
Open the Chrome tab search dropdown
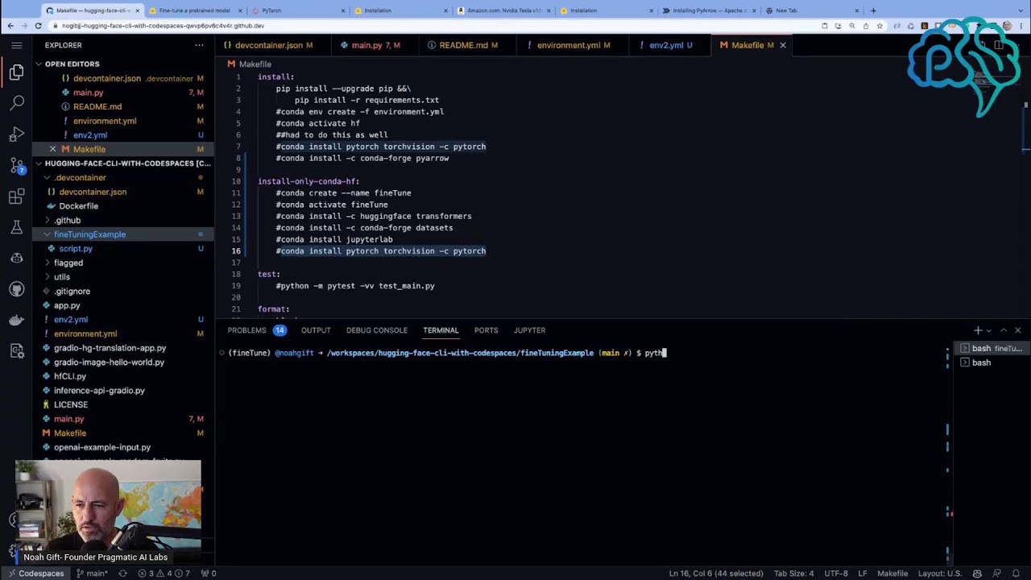tap(1021, 10)
